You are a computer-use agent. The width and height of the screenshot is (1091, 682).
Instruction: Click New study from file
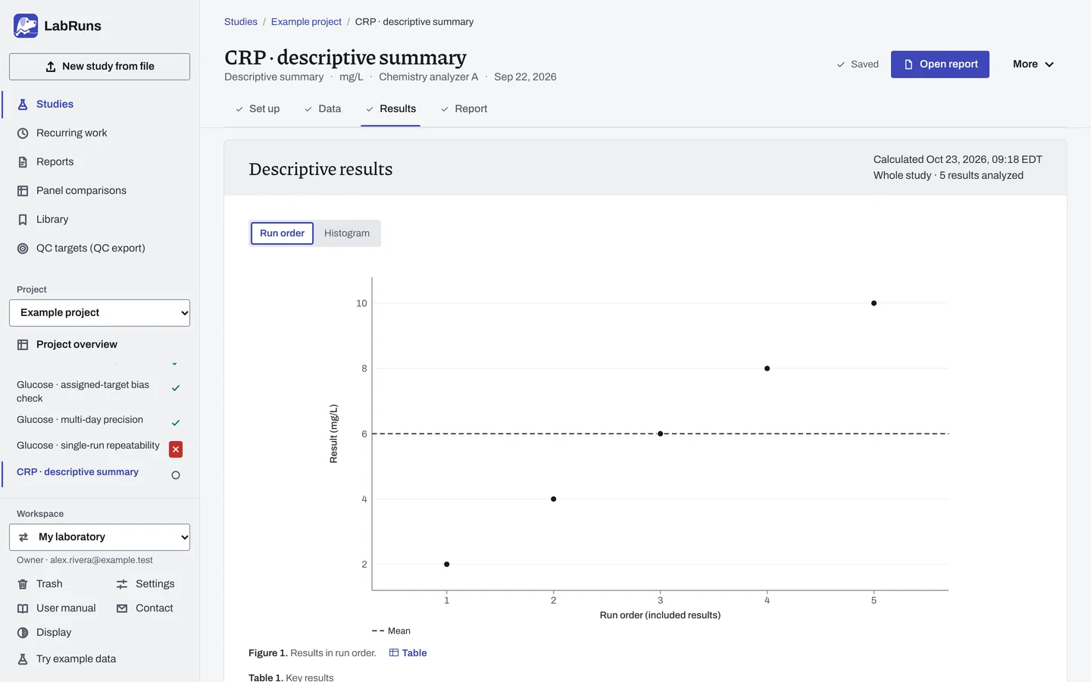pyautogui.click(x=99, y=67)
